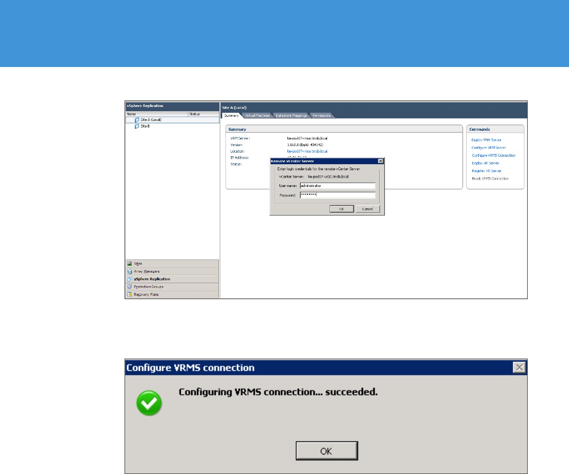
Task: Click OK in Configure VRMS connection dialog
Action: tap(327, 451)
